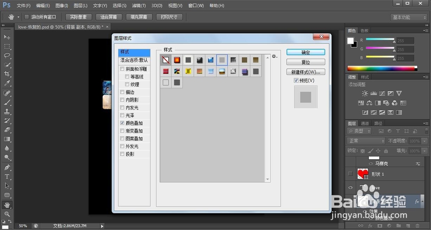Enable Texture option (纹理)

click(127, 84)
